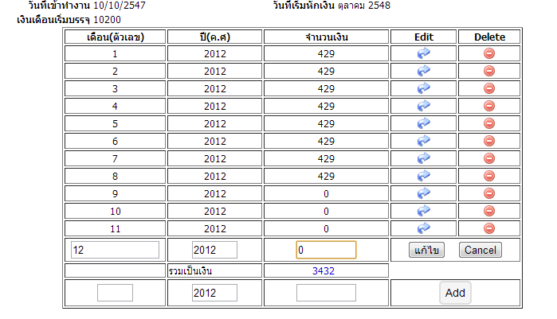
Task: Click the edit arrow for month 8
Action: coord(423,176)
